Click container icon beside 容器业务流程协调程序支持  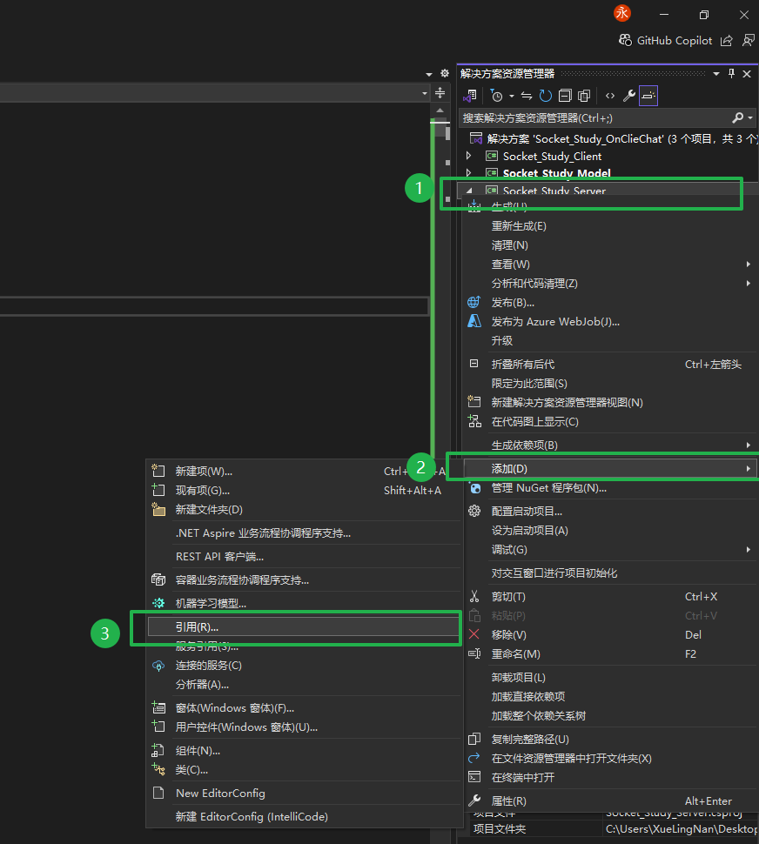pos(158,579)
